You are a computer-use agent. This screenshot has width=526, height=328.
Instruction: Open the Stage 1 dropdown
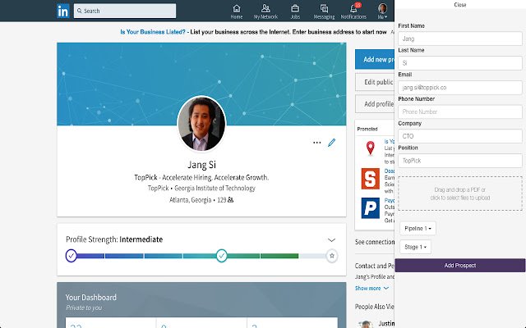[x=415, y=247]
